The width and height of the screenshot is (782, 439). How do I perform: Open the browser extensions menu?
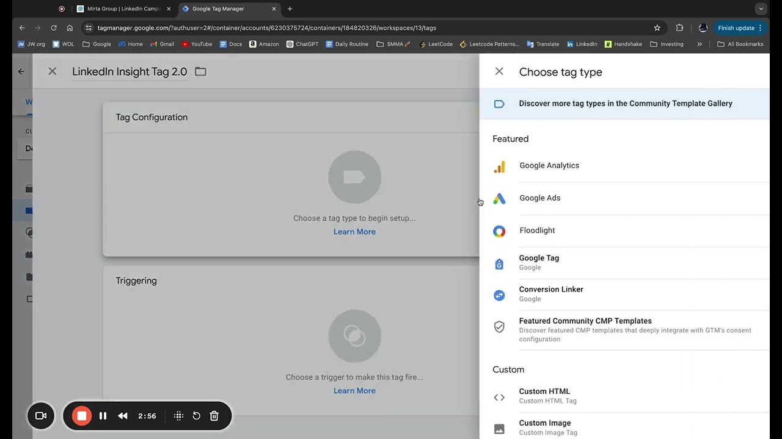(x=679, y=28)
